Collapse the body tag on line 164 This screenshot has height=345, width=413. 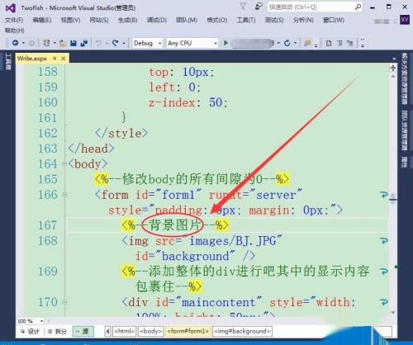[x=64, y=164]
